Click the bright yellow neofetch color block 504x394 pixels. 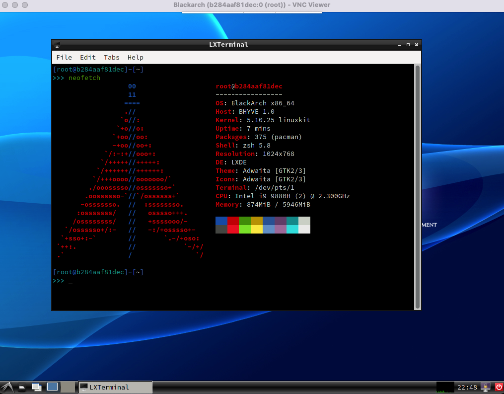point(257,229)
